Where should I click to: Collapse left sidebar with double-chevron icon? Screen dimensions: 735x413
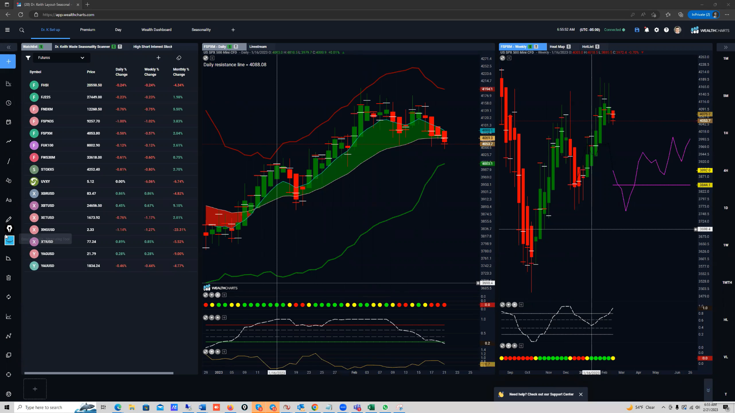tap(8, 47)
